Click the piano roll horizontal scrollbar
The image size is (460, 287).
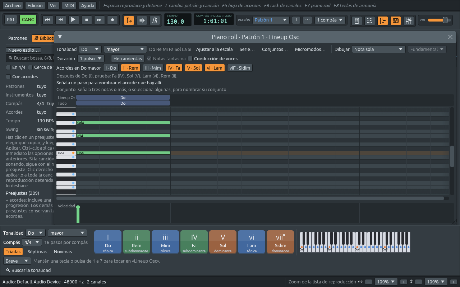coord(250,198)
